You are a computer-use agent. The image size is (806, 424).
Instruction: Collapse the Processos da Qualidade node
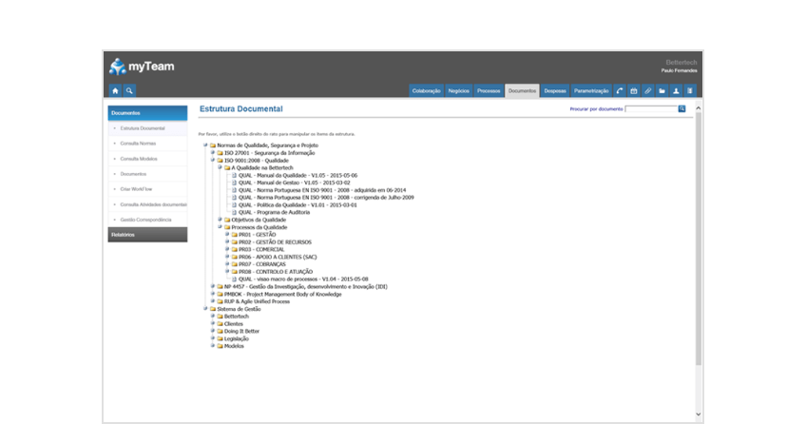point(220,227)
